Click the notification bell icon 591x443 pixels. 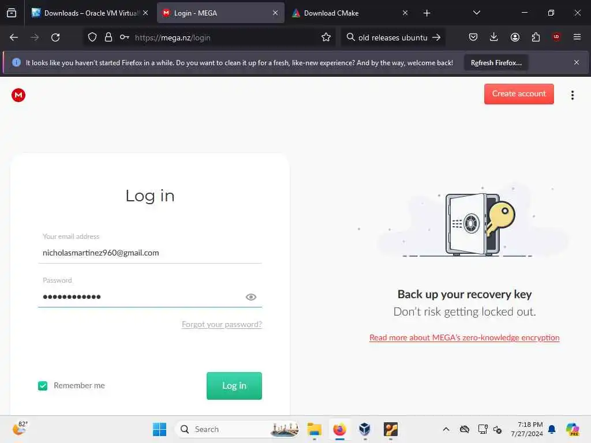pyautogui.click(x=552, y=429)
